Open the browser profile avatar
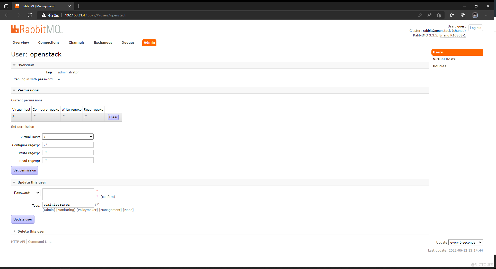This screenshot has width=496, height=269. pyautogui.click(x=475, y=15)
